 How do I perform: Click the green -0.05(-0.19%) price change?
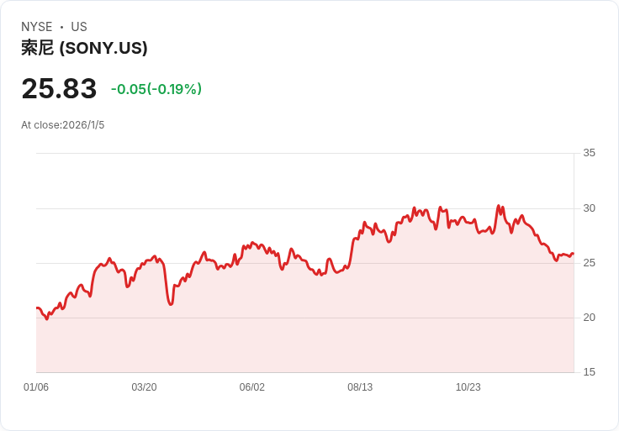[156, 89]
